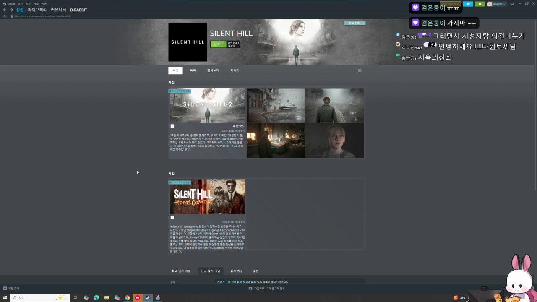Viewport: 537px width, 302px height.
Task: Click the 85,843 followers counter
Action: click(234, 44)
